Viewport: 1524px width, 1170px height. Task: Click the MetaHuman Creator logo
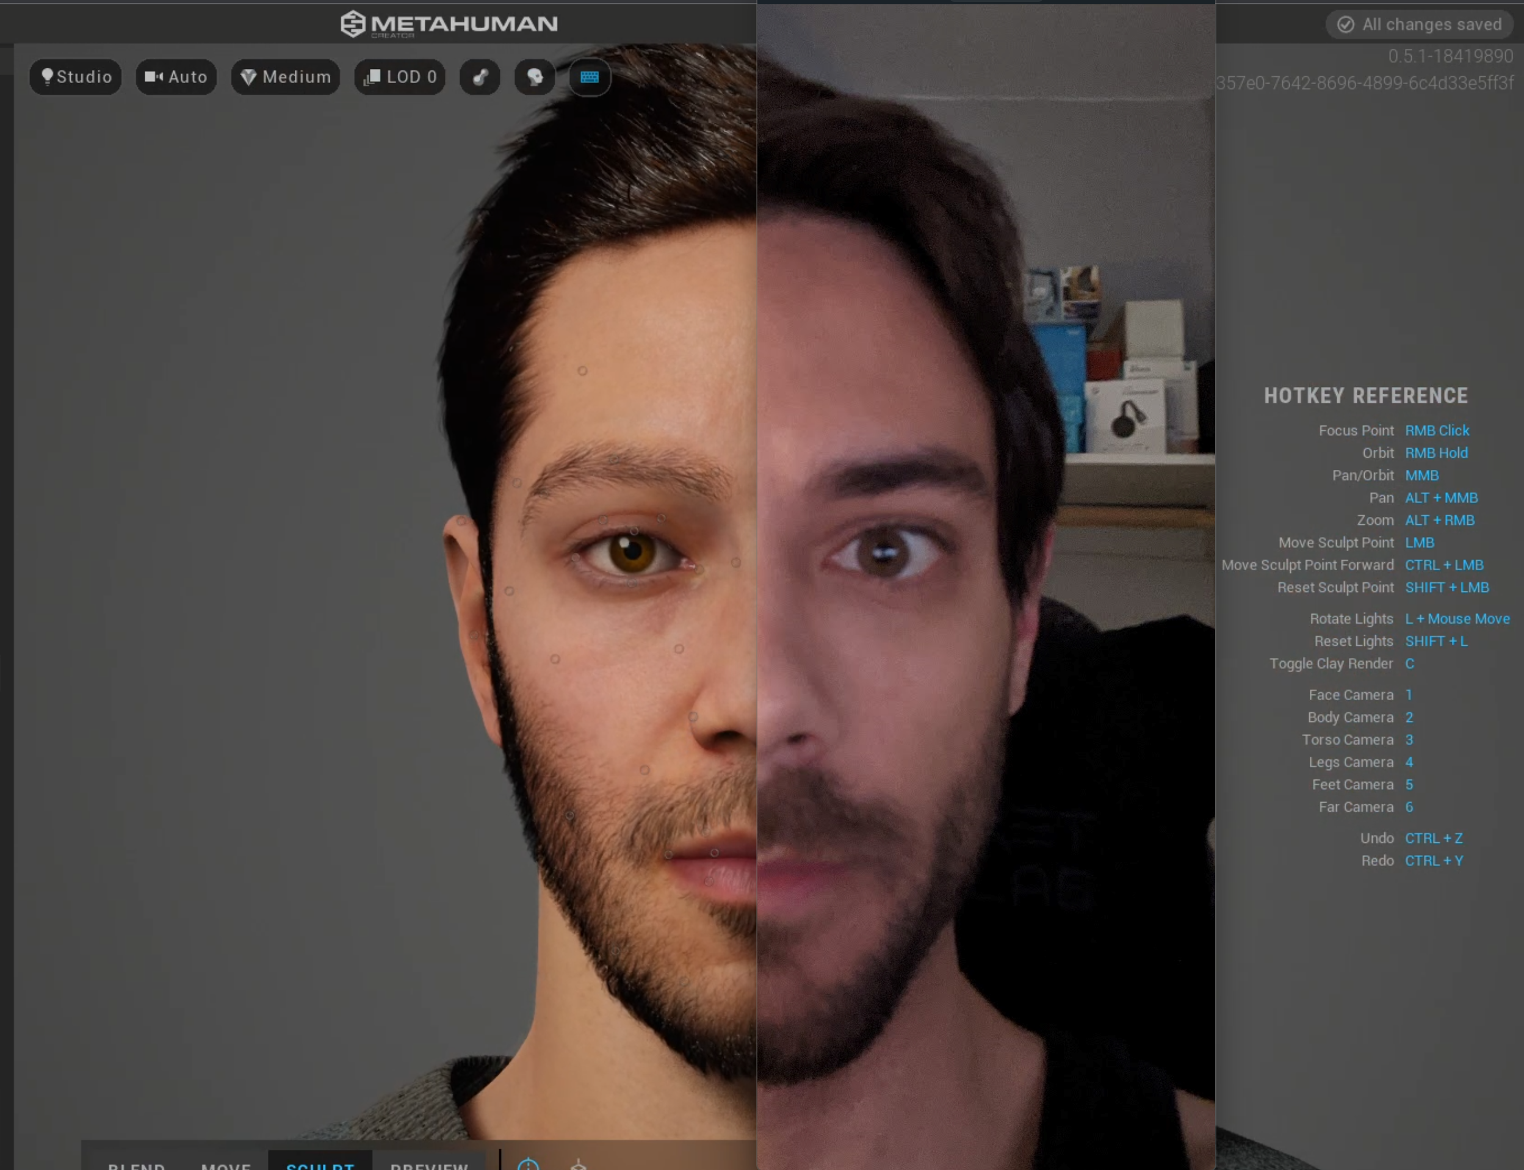[x=449, y=24]
